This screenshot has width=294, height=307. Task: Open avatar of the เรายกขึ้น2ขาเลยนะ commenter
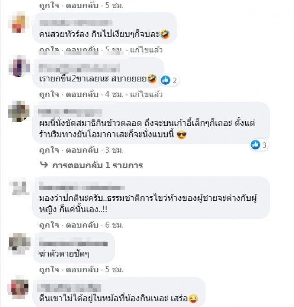coord(19,66)
